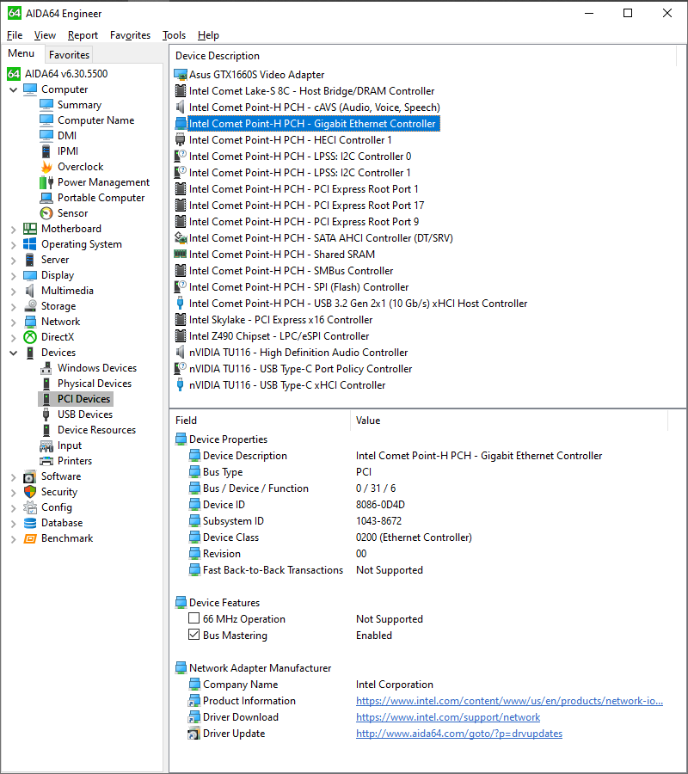Open the Intel Product Information link
Screen dimensions: 688x774
(509, 700)
